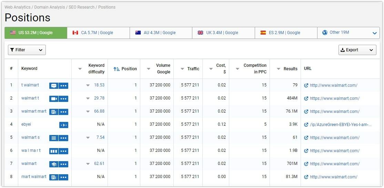Open external link icon for row 7 URL
The width and height of the screenshot is (384, 188).
click(x=306, y=164)
